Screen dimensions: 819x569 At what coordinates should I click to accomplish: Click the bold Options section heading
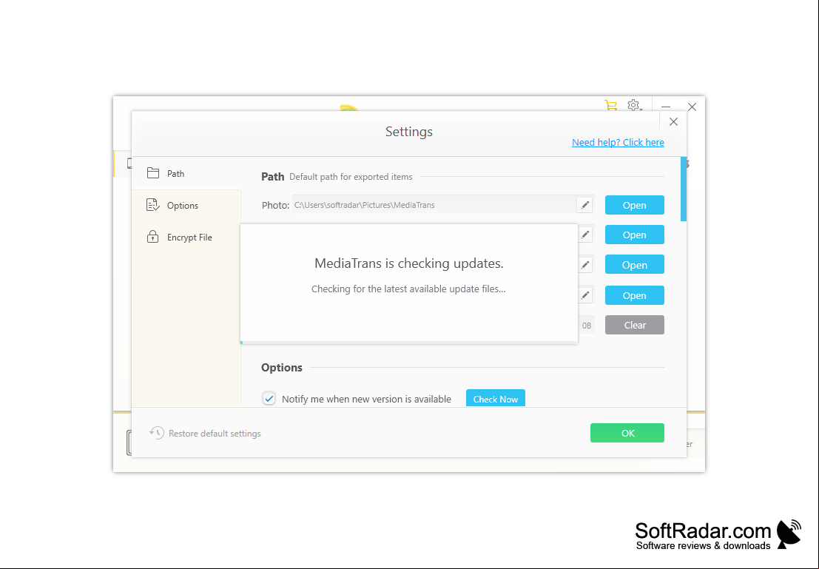tap(282, 367)
